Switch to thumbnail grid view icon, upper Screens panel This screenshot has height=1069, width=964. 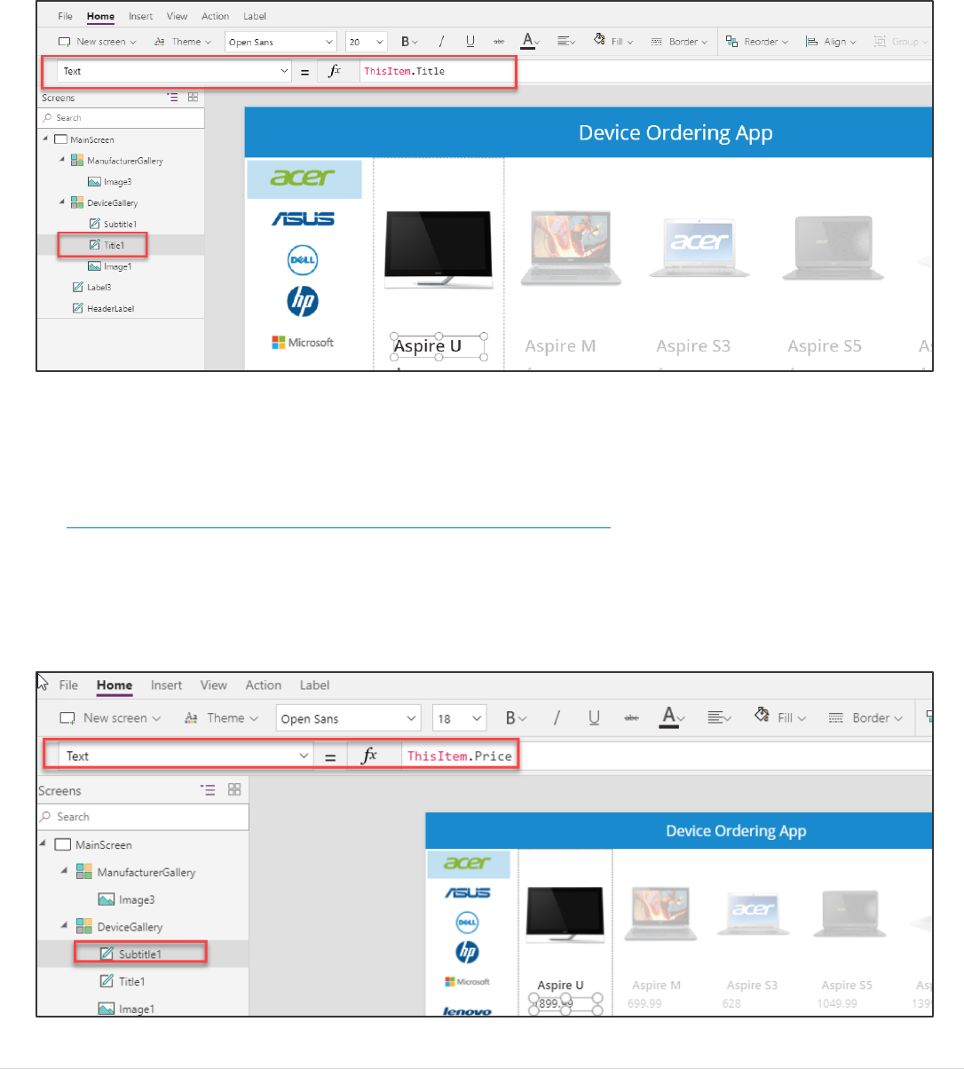click(193, 98)
